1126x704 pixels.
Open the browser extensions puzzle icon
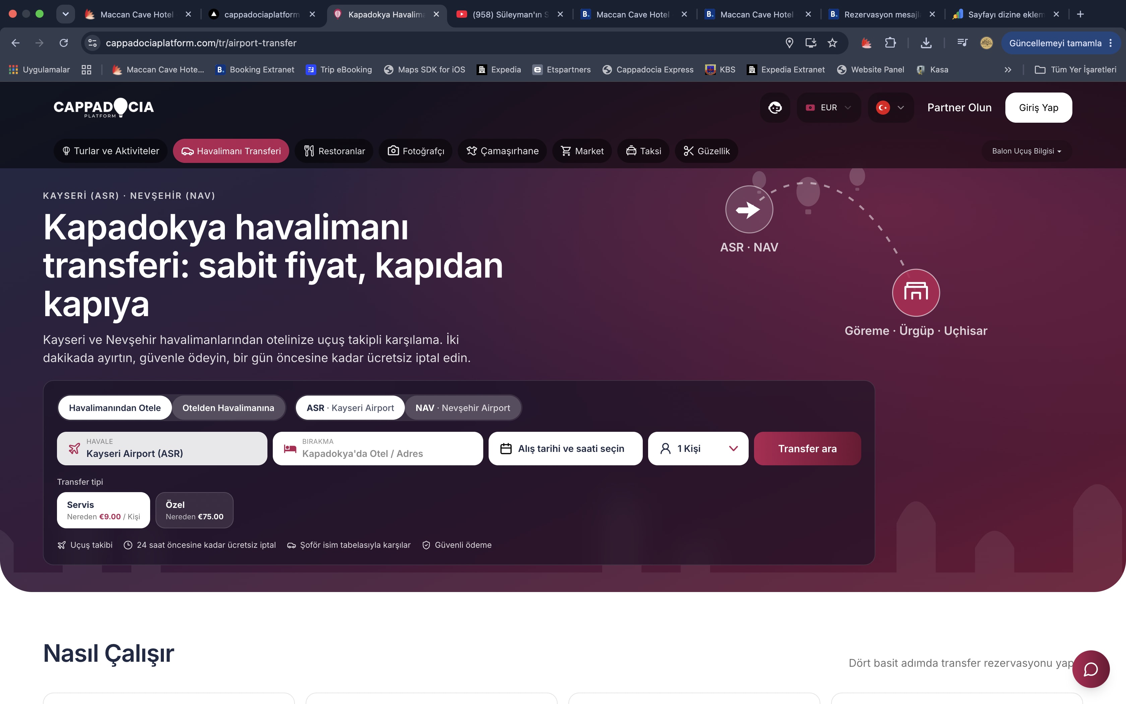pos(890,43)
